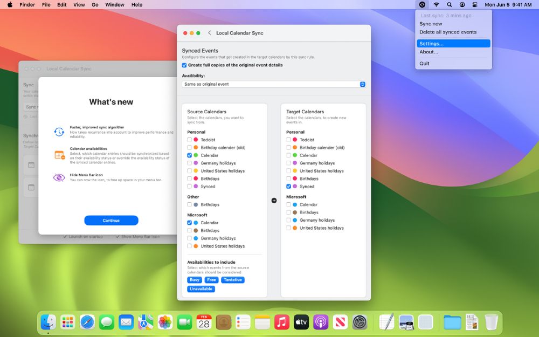The height and width of the screenshot is (337, 539).
Task: Click the calendar availabilities icon
Action: pyautogui.click(x=59, y=155)
